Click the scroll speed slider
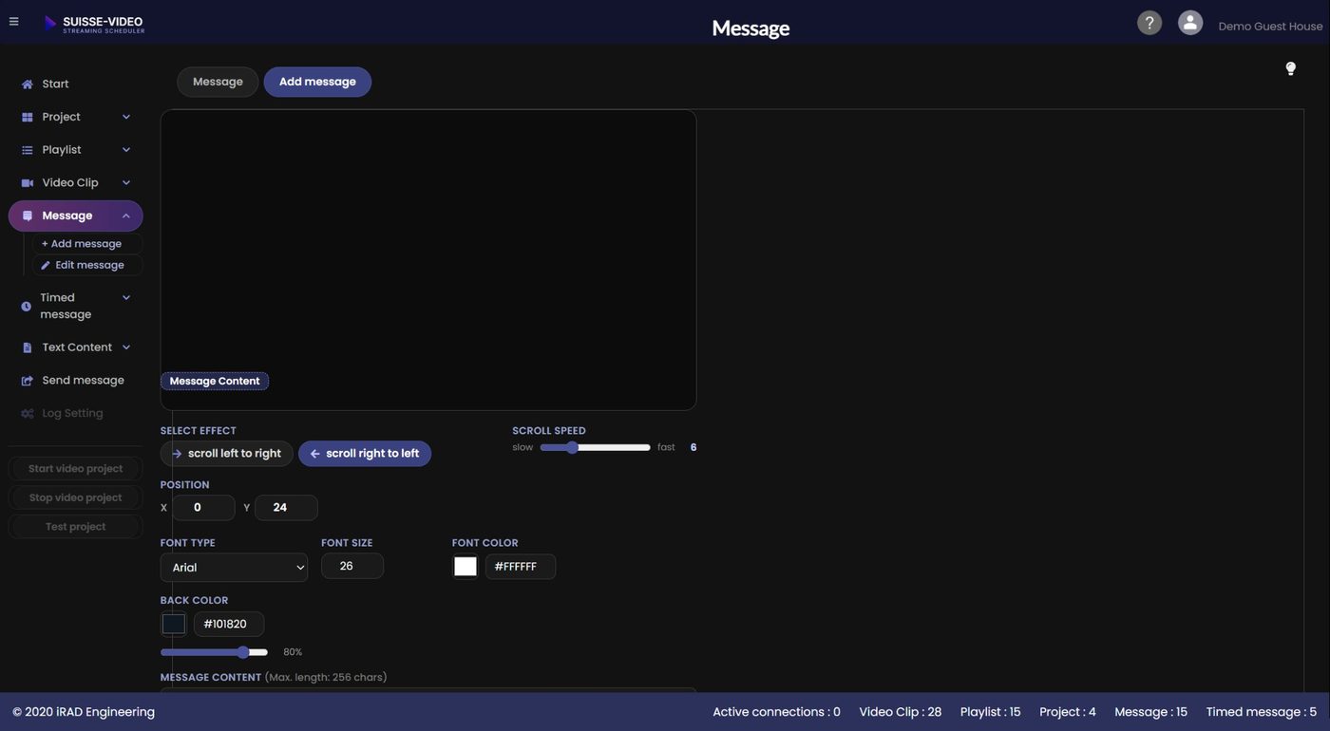Screen dimensions: 1330x731 click(x=595, y=447)
